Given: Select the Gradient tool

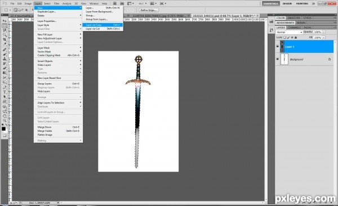Looking at the screenshot, I should [x=5, y=73].
